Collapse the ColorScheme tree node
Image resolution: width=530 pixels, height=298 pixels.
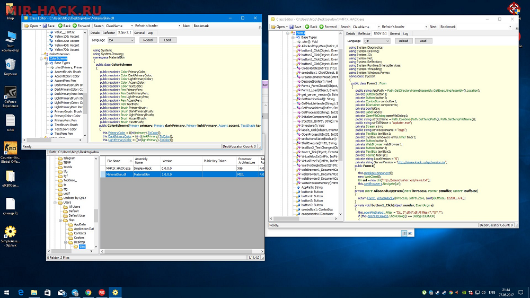tap(40, 58)
